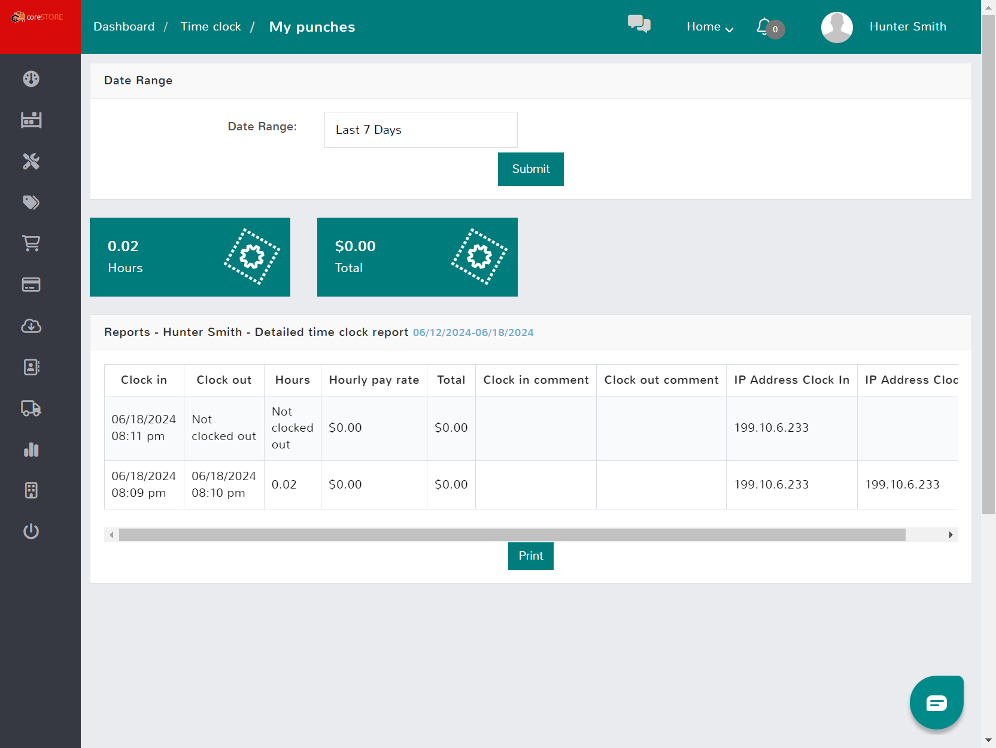Go to Time clock breadcrumb
This screenshot has width=996, height=748.
point(211,27)
